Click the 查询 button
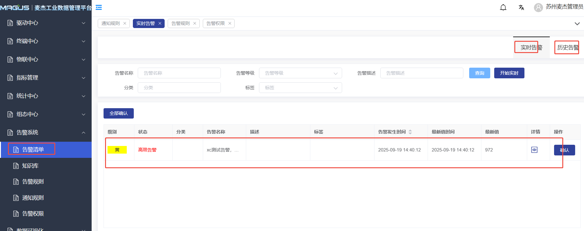Screen dimensions: 584x231 click(x=479, y=73)
